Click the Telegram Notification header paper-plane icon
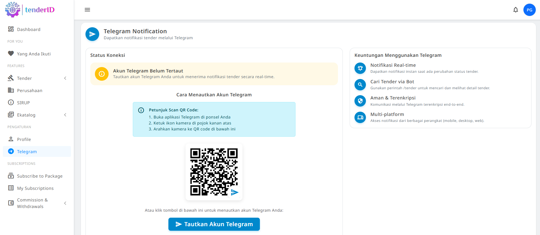The image size is (540, 235). [x=92, y=34]
